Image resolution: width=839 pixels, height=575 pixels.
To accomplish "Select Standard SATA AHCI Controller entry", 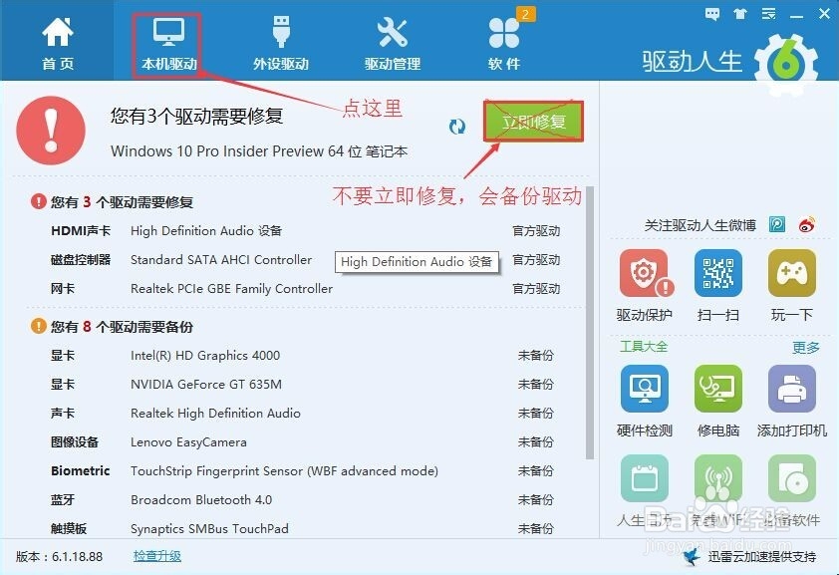I will click(x=221, y=260).
